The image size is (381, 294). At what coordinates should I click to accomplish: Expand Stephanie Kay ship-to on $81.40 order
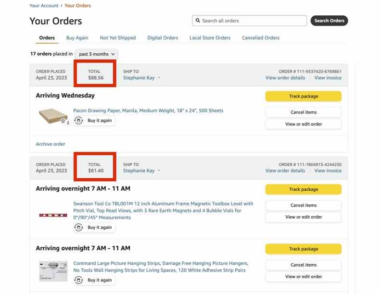[x=142, y=171]
